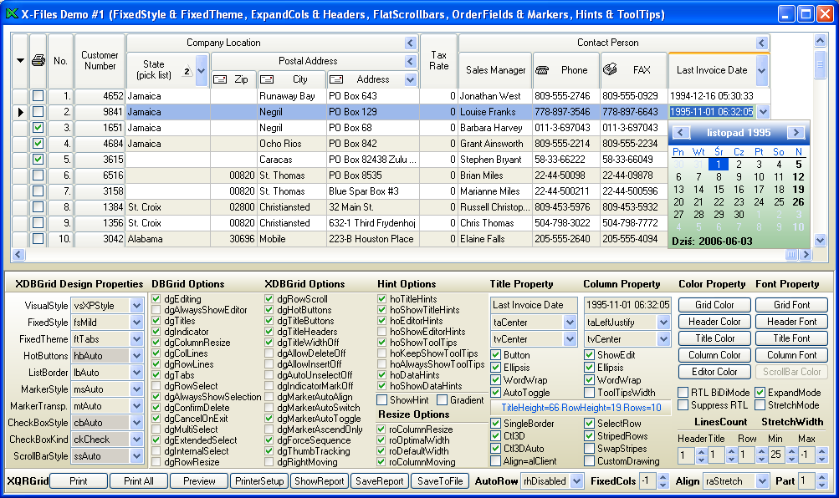The height and width of the screenshot is (498, 839).
Task: Click the Phone column header
Action: (565, 70)
